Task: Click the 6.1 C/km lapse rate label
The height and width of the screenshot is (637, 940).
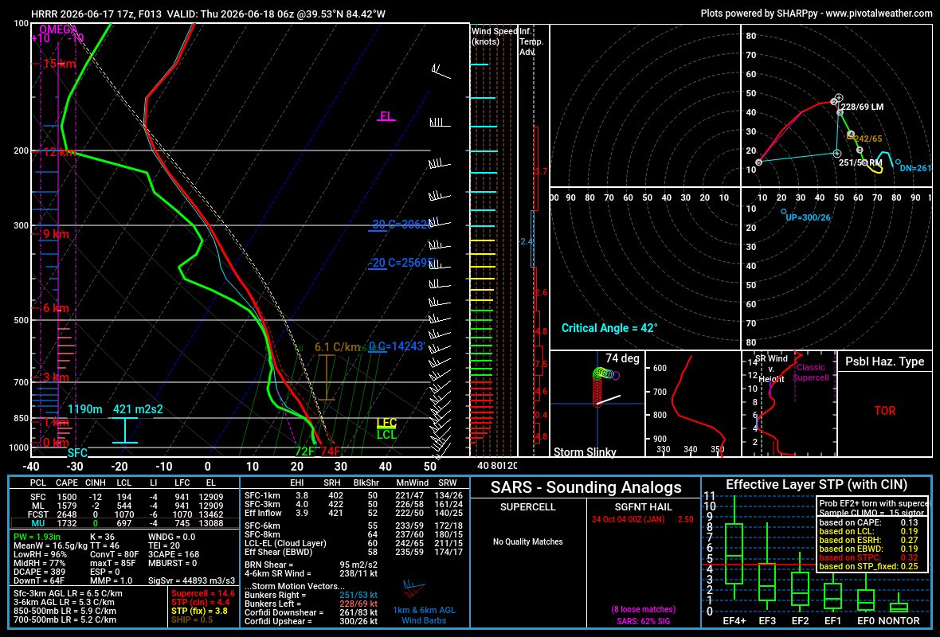Action: (x=337, y=347)
